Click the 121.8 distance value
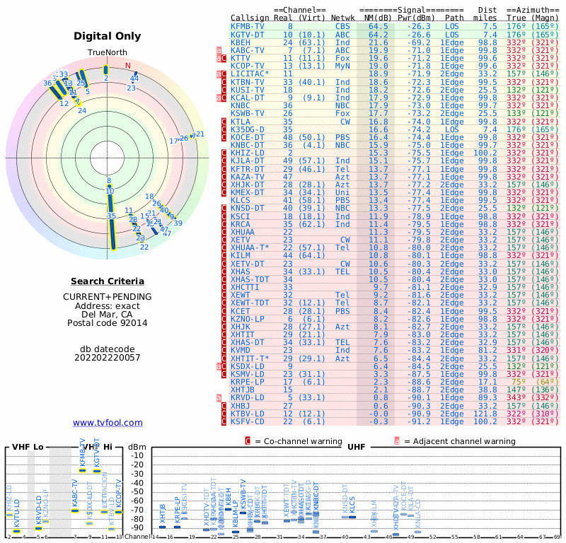 [485, 414]
